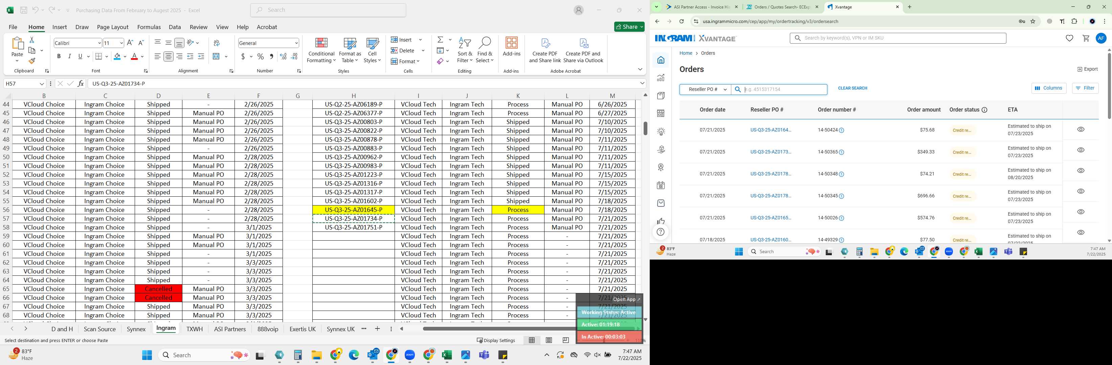Open the Insert ribbon tab
Screen dimensions: 1112x365
(x=60, y=27)
